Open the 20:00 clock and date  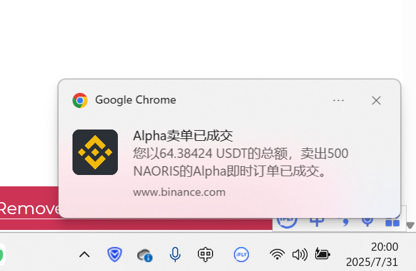point(372,255)
